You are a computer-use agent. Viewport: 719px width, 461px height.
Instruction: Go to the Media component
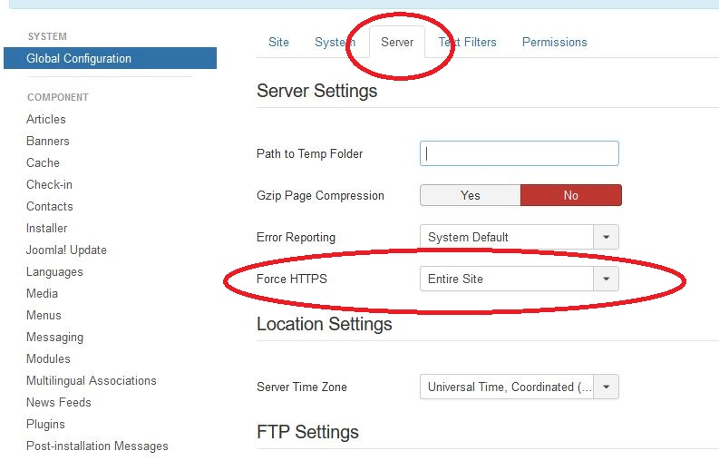pyautogui.click(x=42, y=293)
